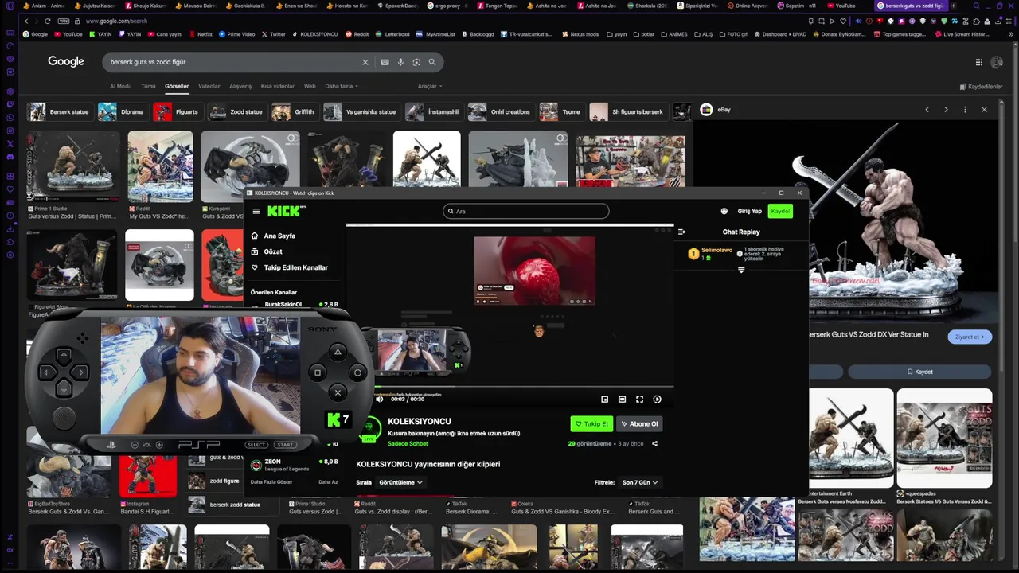
Task: Open the Kick language globe icon
Action: pyautogui.click(x=724, y=211)
